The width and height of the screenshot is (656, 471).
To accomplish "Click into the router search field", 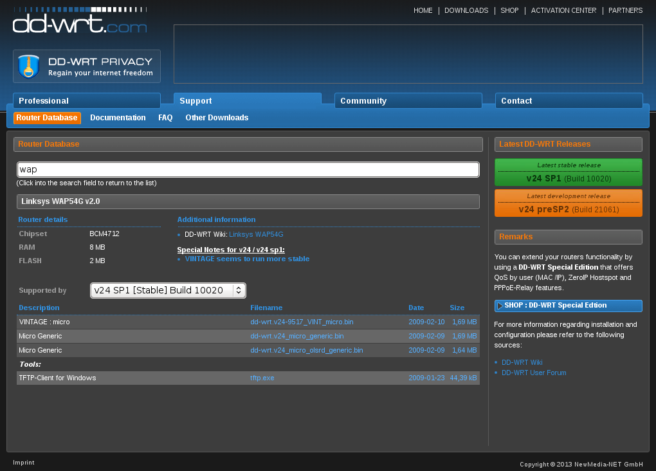I will [248, 170].
